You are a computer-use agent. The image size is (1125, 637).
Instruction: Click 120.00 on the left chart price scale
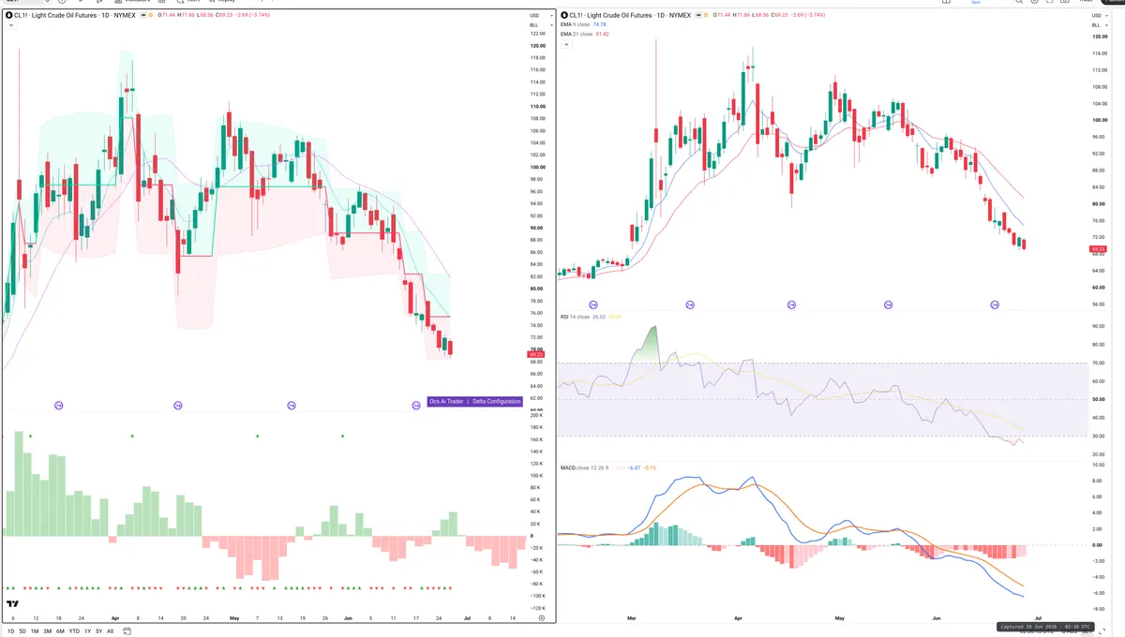click(537, 46)
